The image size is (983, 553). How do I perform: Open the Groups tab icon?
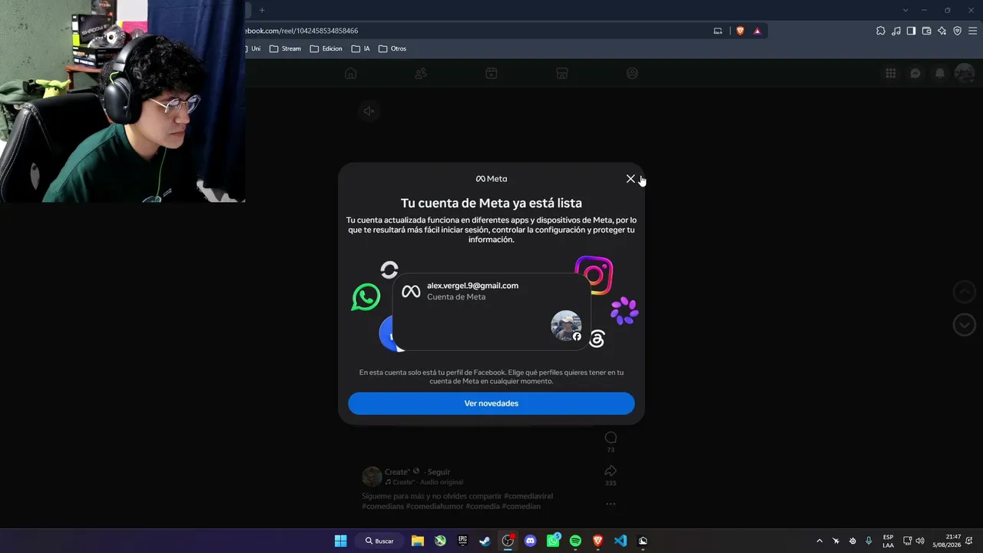(x=632, y=74)
